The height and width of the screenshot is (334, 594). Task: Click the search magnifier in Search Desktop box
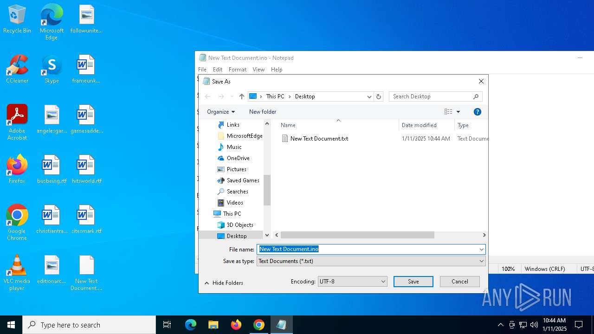(476, 96)
